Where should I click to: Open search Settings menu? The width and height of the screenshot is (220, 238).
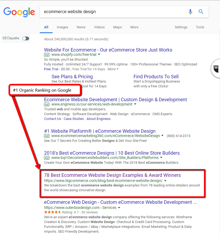[x=181, y=27]
